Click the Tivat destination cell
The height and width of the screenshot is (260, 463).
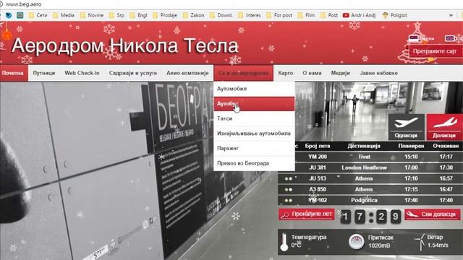tap(364, 157)
